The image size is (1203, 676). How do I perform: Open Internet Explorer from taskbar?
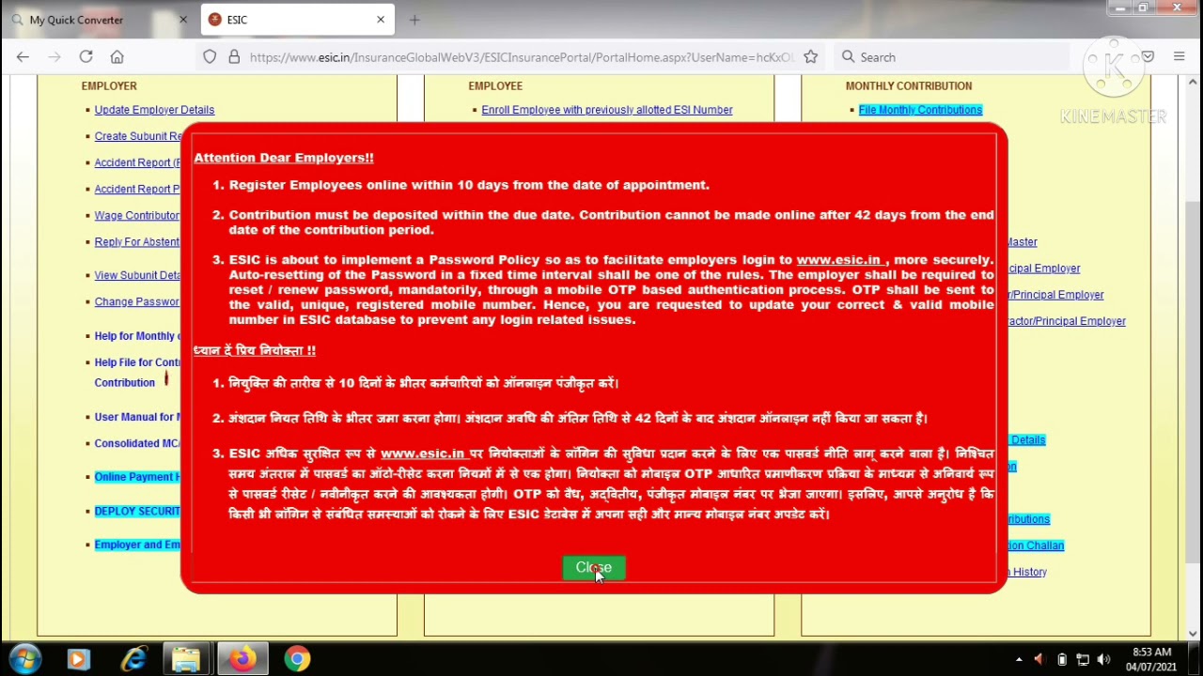click(134, 659)
